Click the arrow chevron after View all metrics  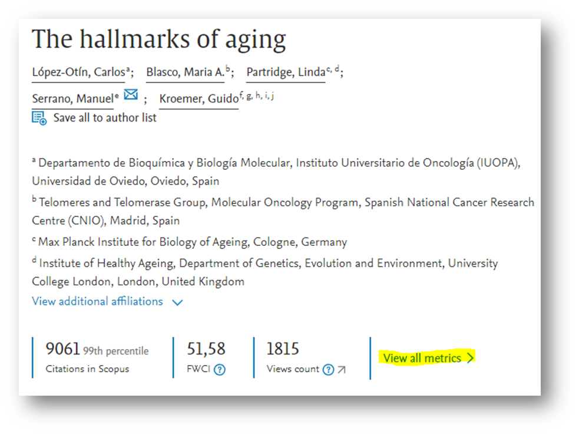tap(470, 358)
